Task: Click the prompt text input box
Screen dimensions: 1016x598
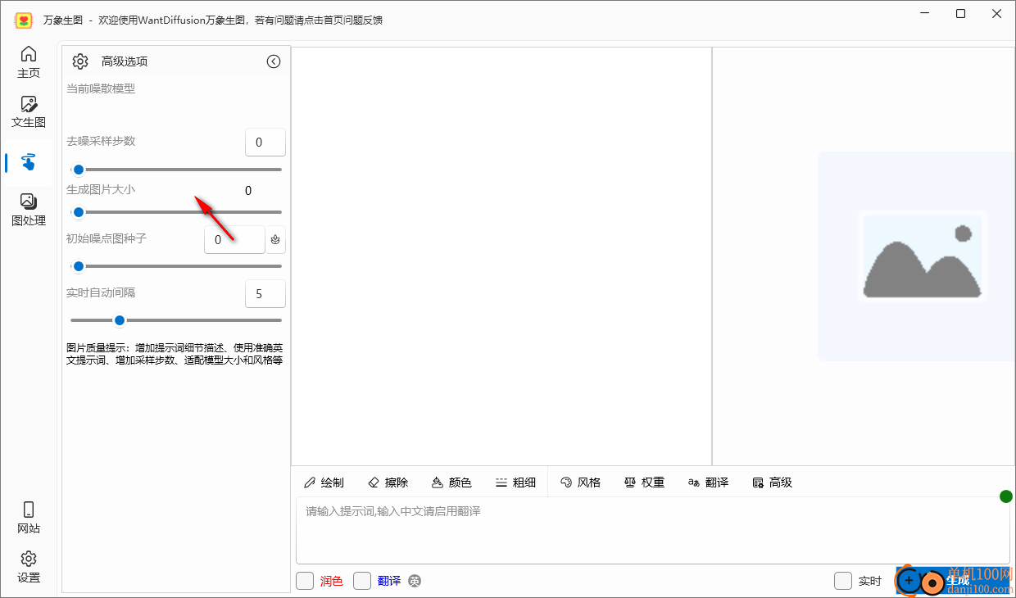Action: pyautogui.click(x=652, y=530)
